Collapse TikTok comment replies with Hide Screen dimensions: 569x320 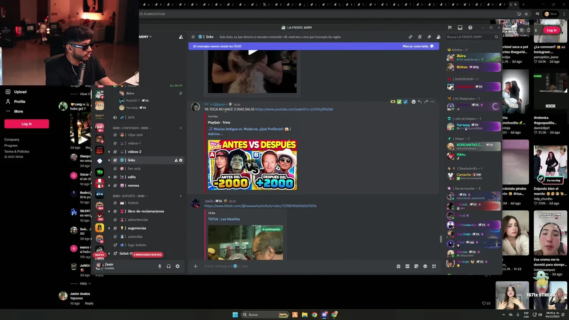point(85,284)
